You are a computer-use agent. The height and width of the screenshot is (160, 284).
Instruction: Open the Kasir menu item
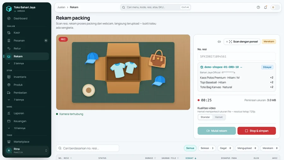coord(27,33)
